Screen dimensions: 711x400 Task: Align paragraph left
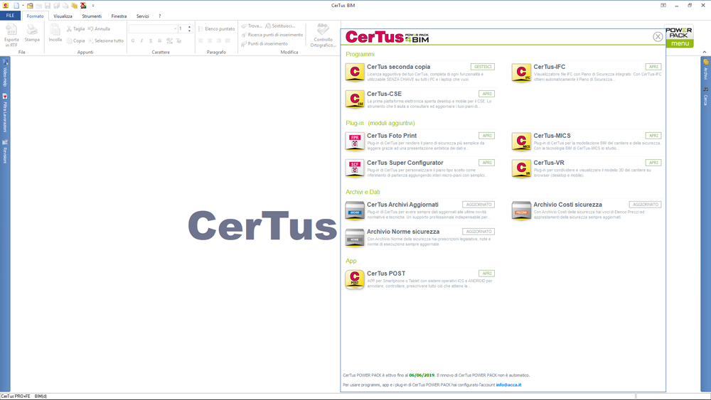201,40
